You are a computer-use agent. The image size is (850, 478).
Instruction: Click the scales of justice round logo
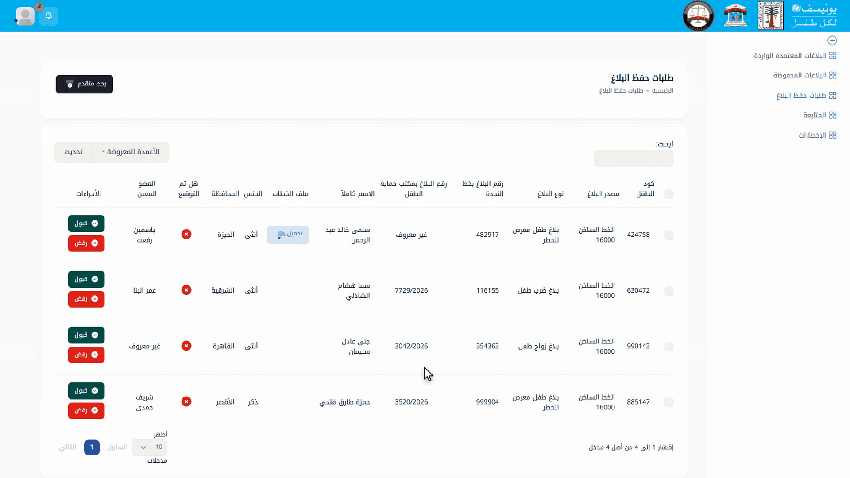(x=698, y=16)
